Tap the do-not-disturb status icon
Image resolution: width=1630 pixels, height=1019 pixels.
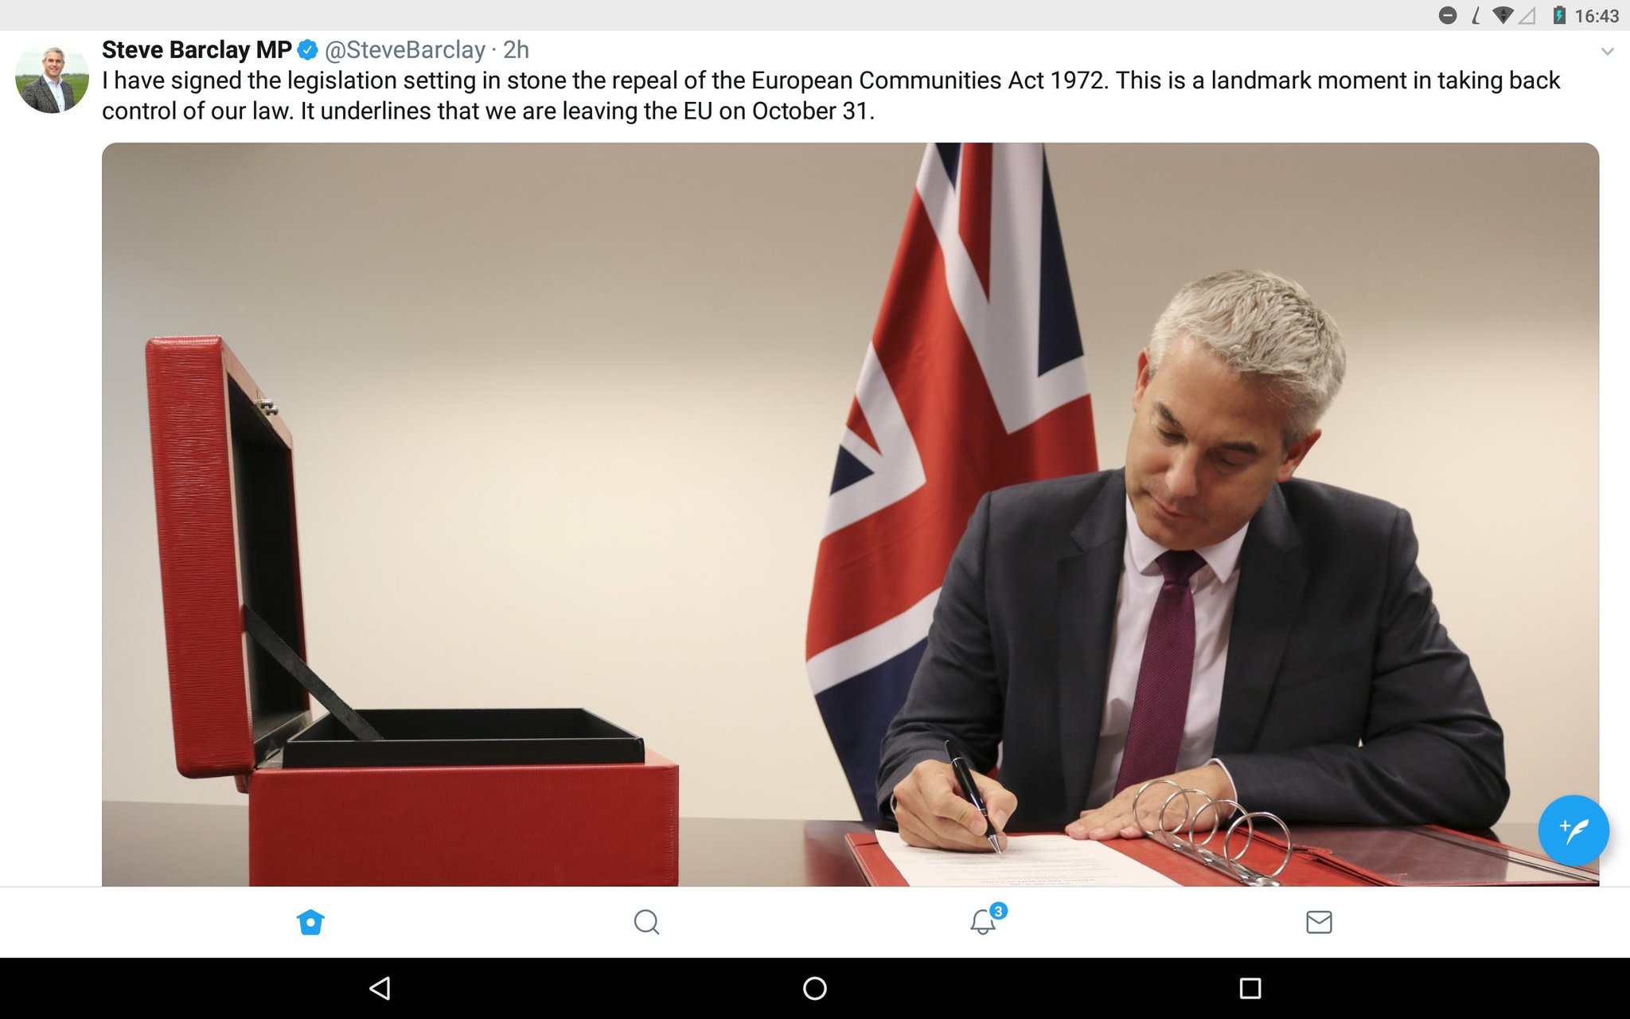[1448, 15]
